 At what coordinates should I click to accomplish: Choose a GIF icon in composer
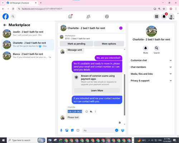[78, 130]
